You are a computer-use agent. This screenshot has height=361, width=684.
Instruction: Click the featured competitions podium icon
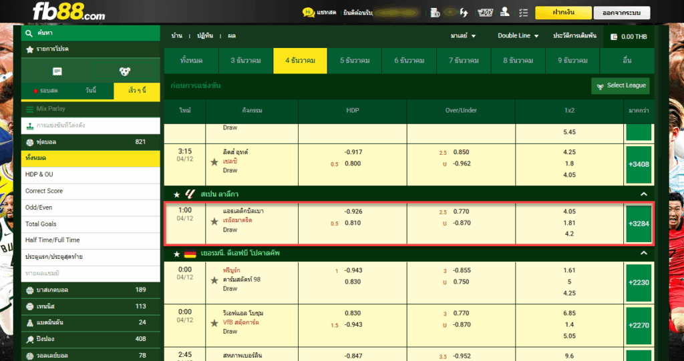(29, 126)
